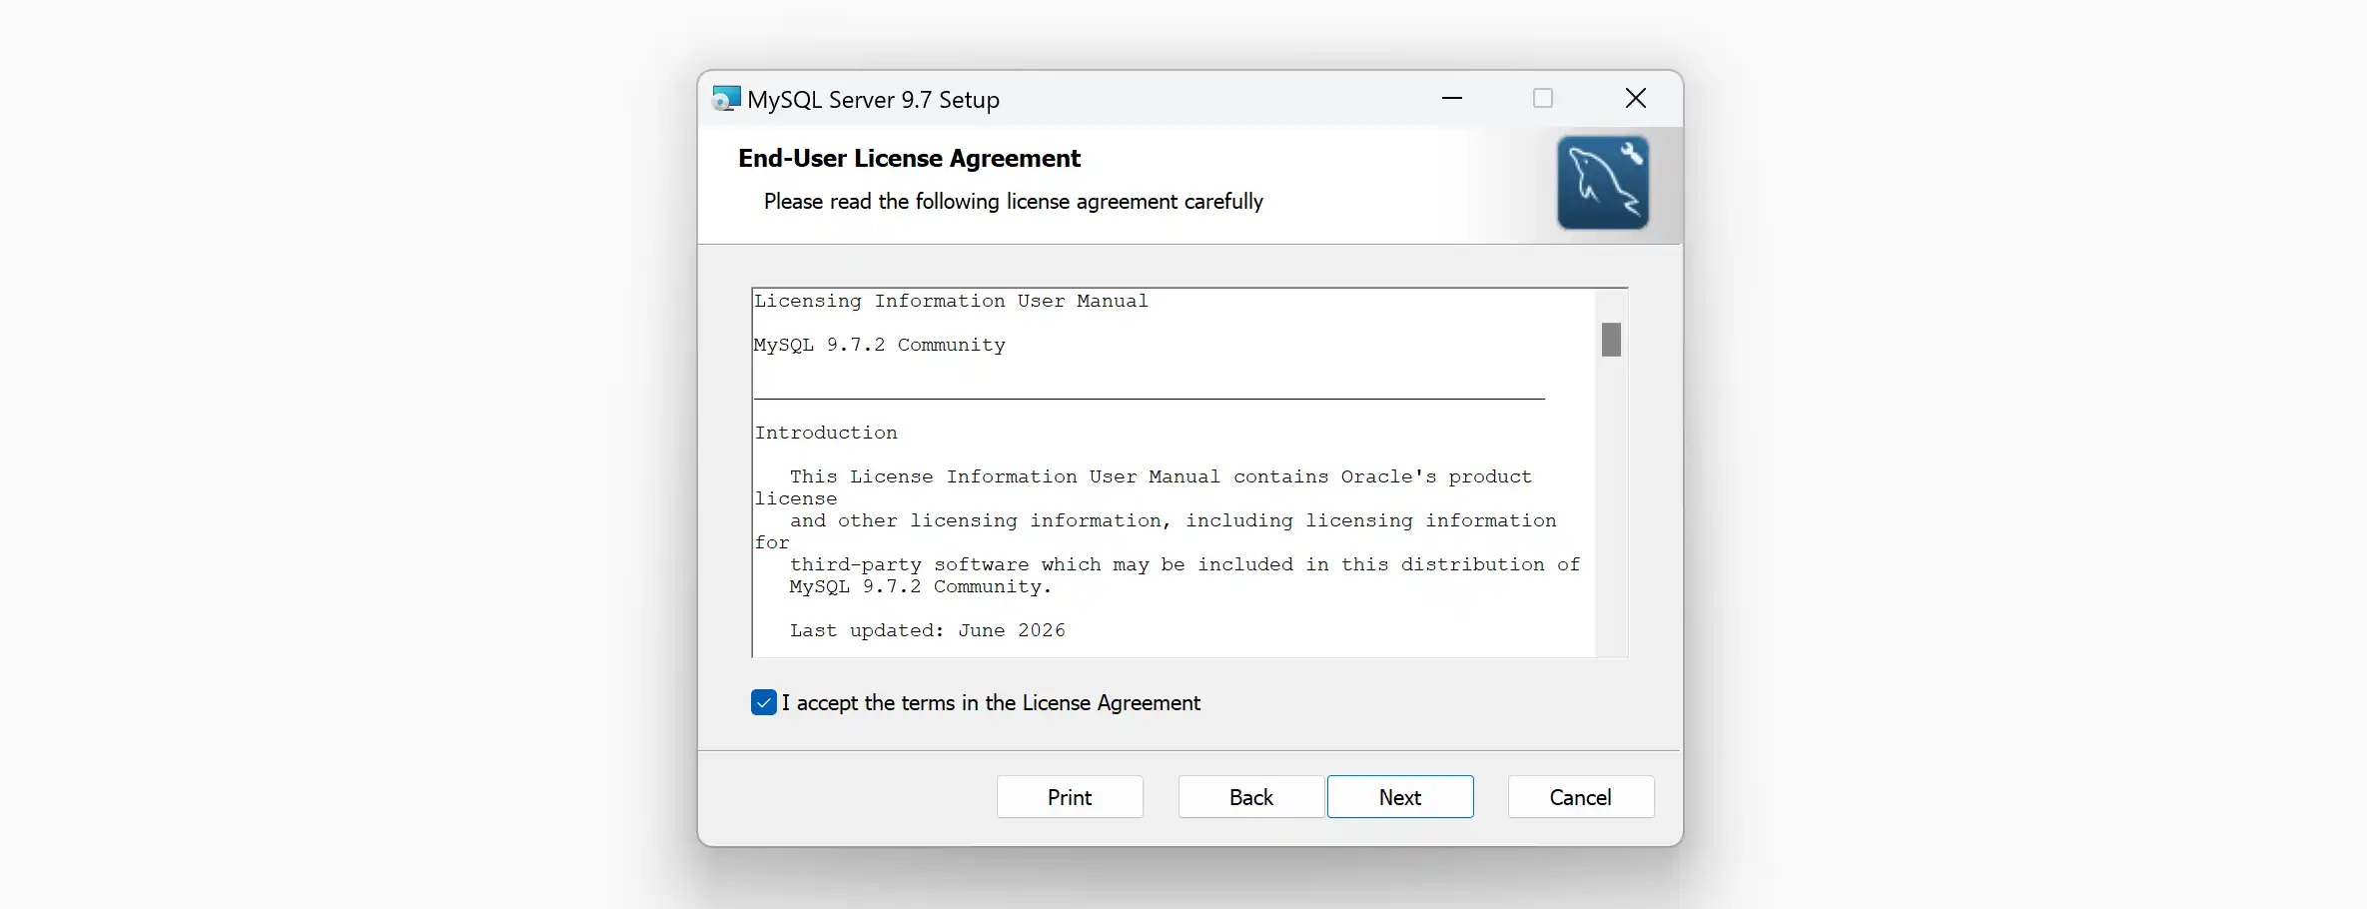Click the 'Last updated: June 2026' line

tap(928, 630)
